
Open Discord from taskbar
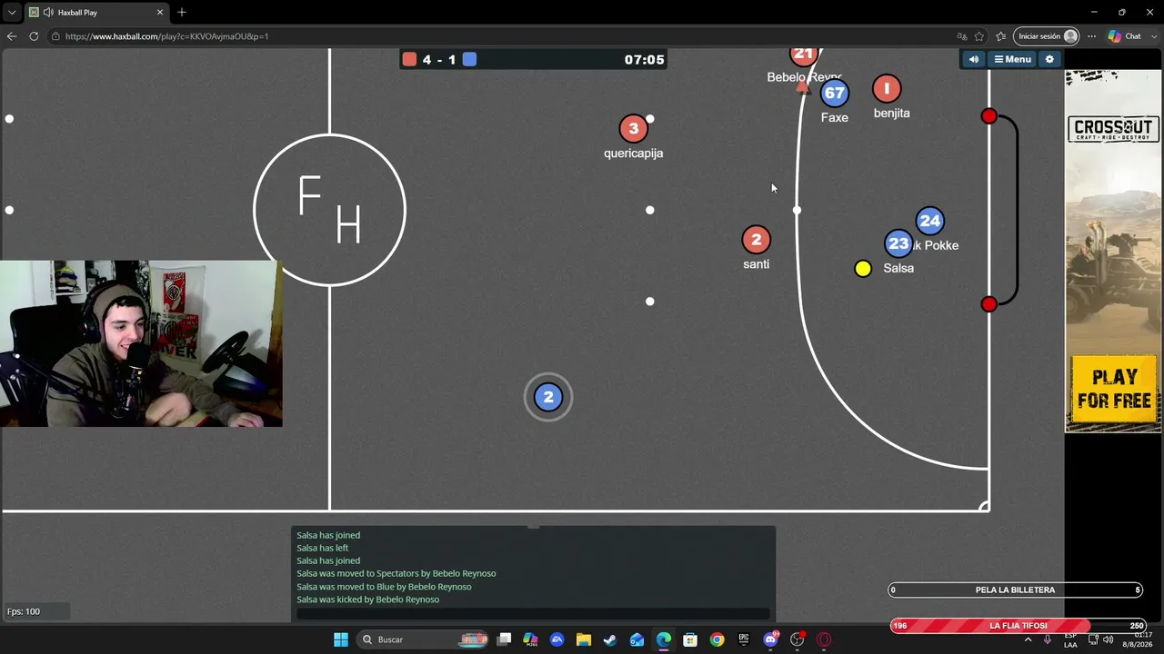coord(771,639)
